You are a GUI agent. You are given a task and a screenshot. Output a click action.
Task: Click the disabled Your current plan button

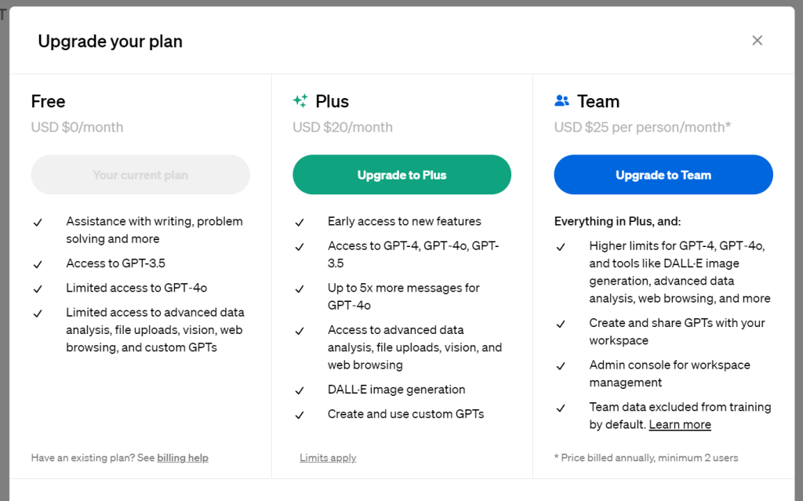coord(140,175)
